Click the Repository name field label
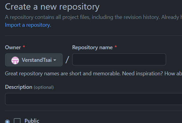 [x=92, y=47]
